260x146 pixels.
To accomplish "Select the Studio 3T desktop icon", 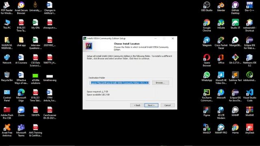I will tap(235, 24).
